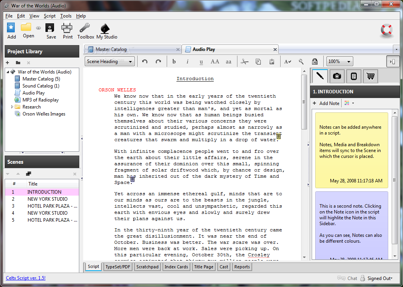The height and width of the screenshot is (287, 403).
Task: Select Sound Catalog (1) in library
Action: [x=38, y=86]
